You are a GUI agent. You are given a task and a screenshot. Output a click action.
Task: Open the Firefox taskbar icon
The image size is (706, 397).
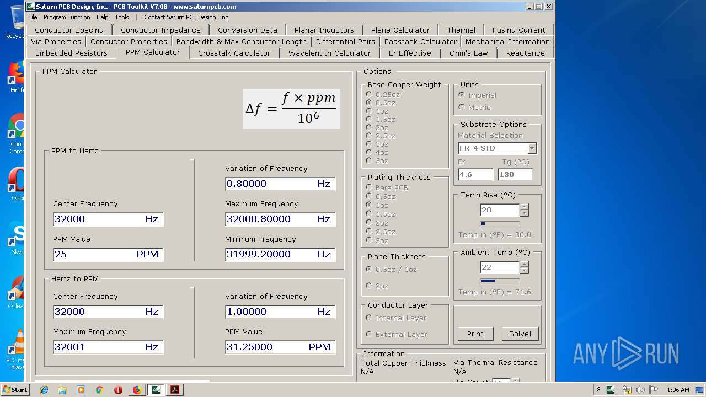[137, 390]
